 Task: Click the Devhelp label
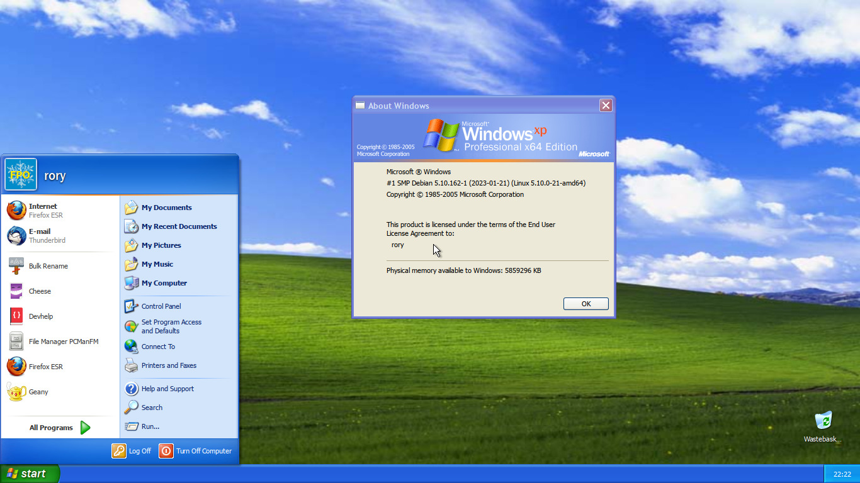pyautogui.click(x=41, y=316)
